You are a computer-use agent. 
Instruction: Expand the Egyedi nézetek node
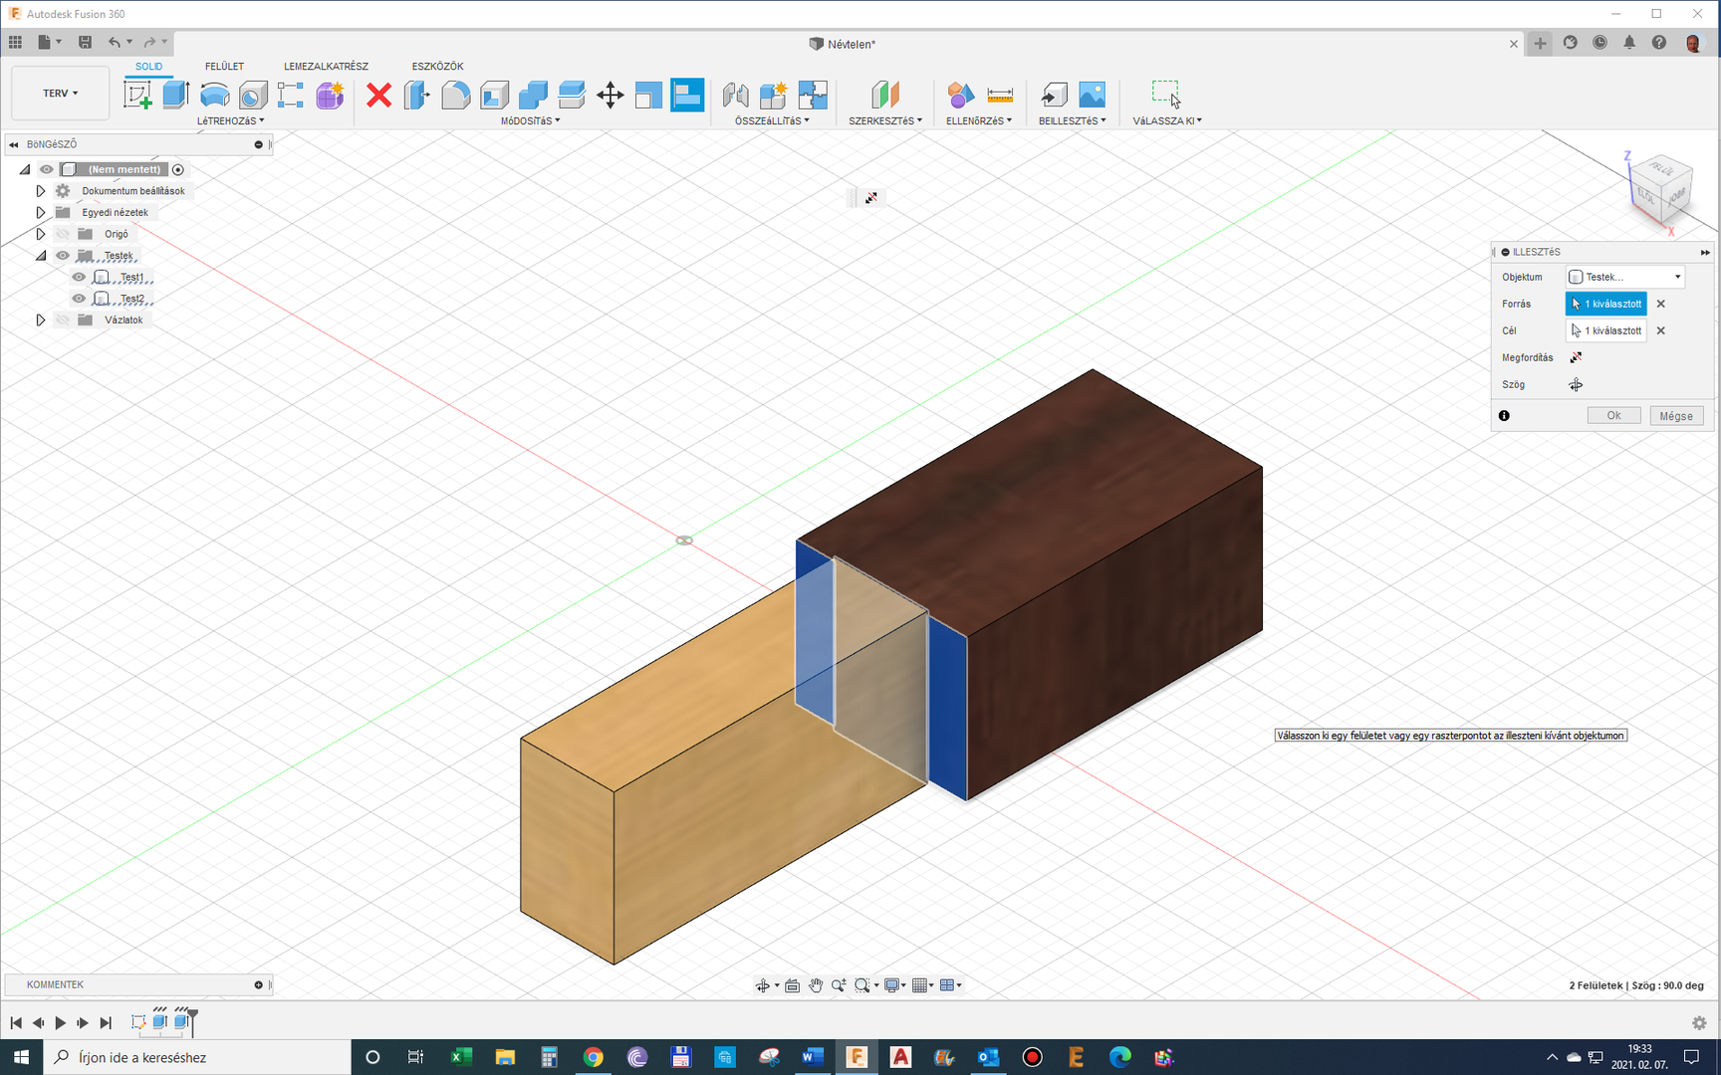tap(41, 212)
